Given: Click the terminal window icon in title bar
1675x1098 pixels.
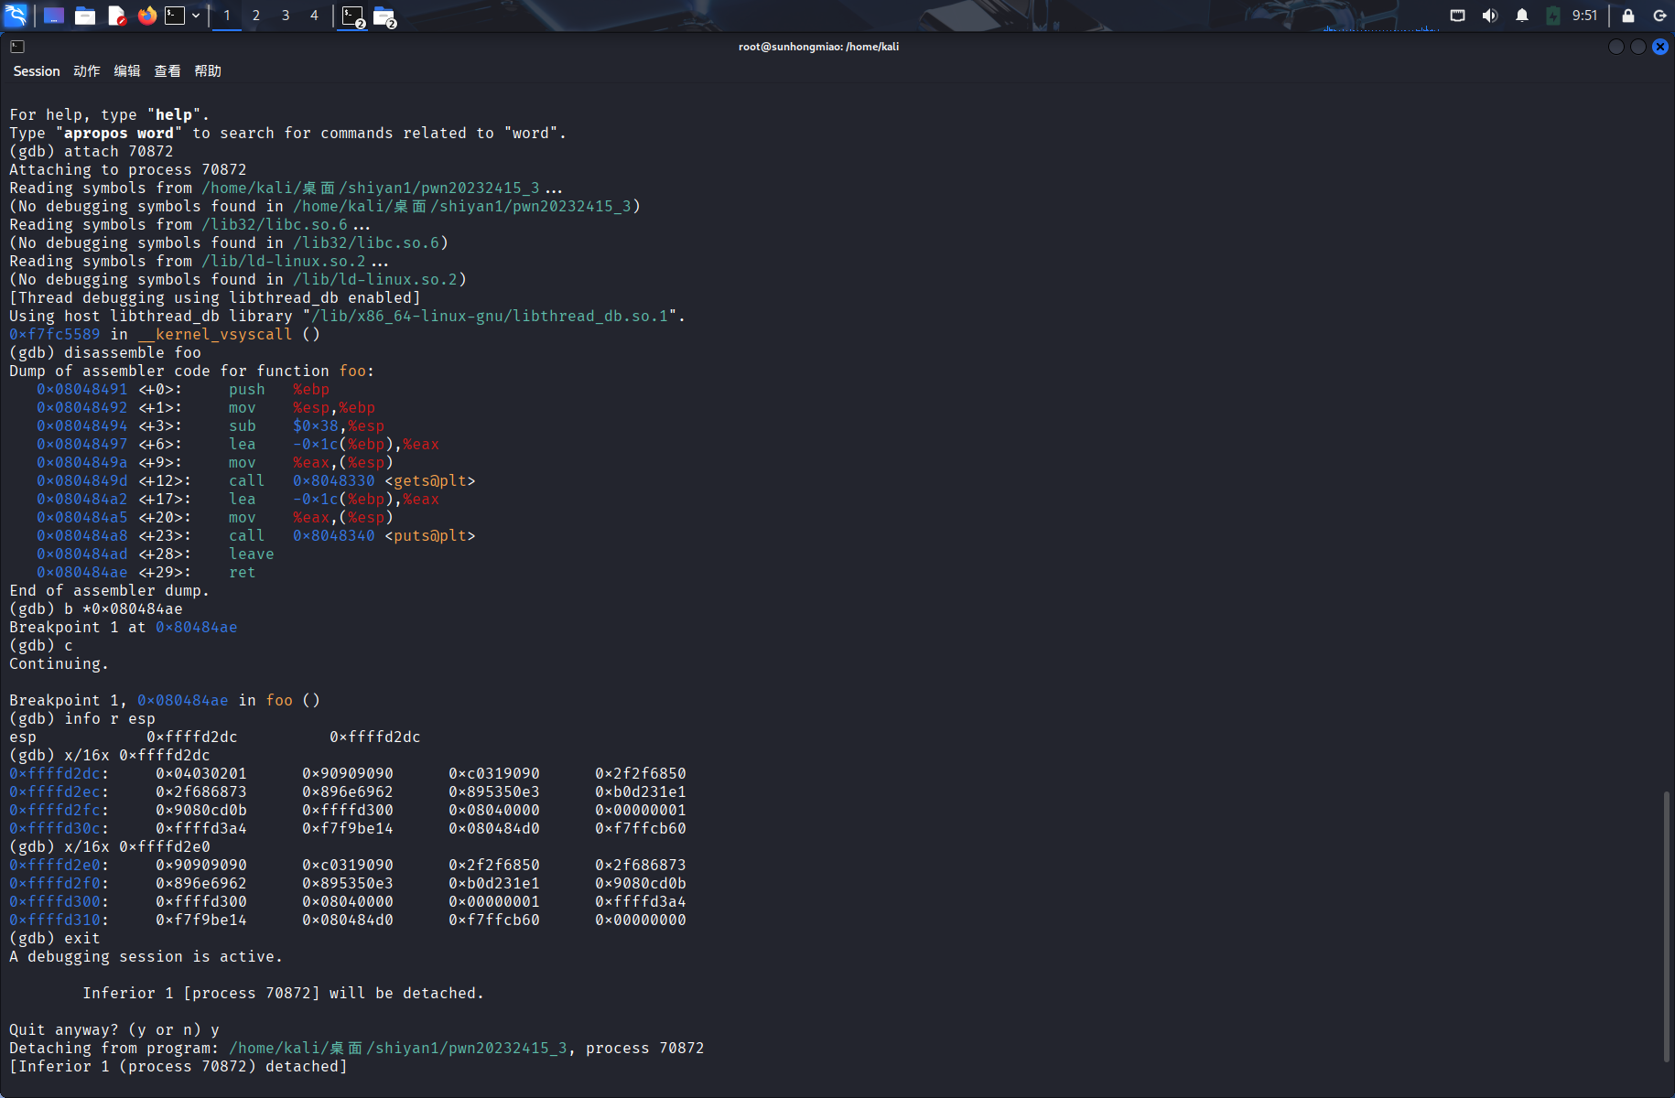Looking at the screenshot, I should click(17, 47).
